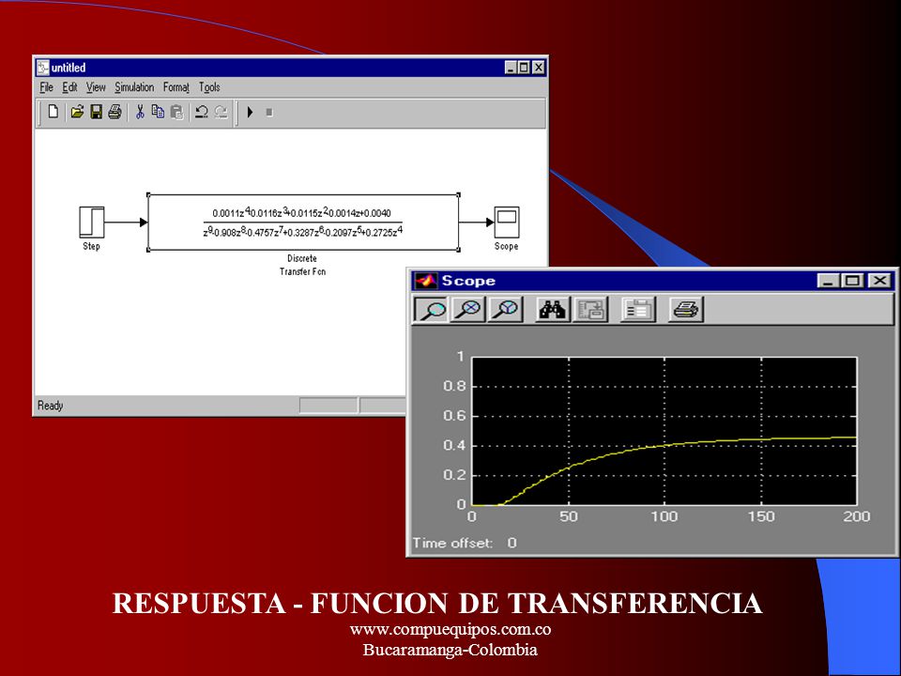
Task: Click the 'Time offset: 0' text
Action: click(x=465, y=543)
